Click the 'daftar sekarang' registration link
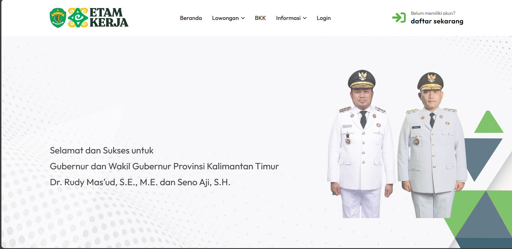 (x=437, y=21)
